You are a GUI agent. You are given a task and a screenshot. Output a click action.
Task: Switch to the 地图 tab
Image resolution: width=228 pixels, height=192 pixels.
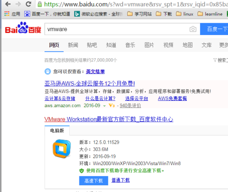click(187, 45)
